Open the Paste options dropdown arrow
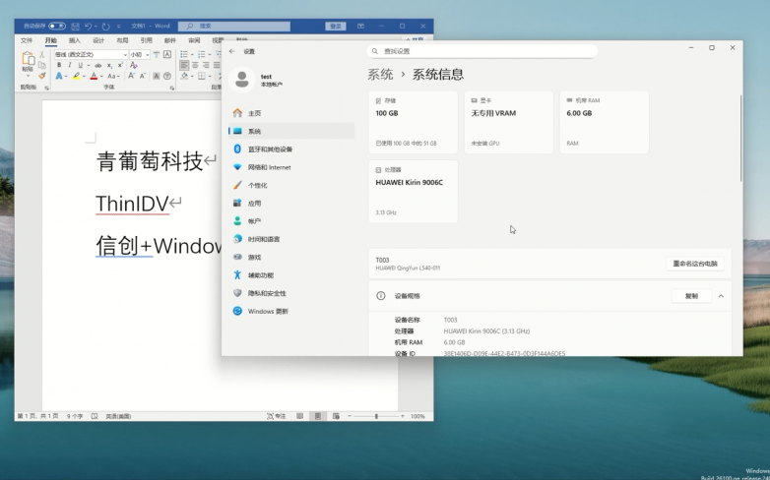Viewport: 770px width, 480px height. (28, 76)
